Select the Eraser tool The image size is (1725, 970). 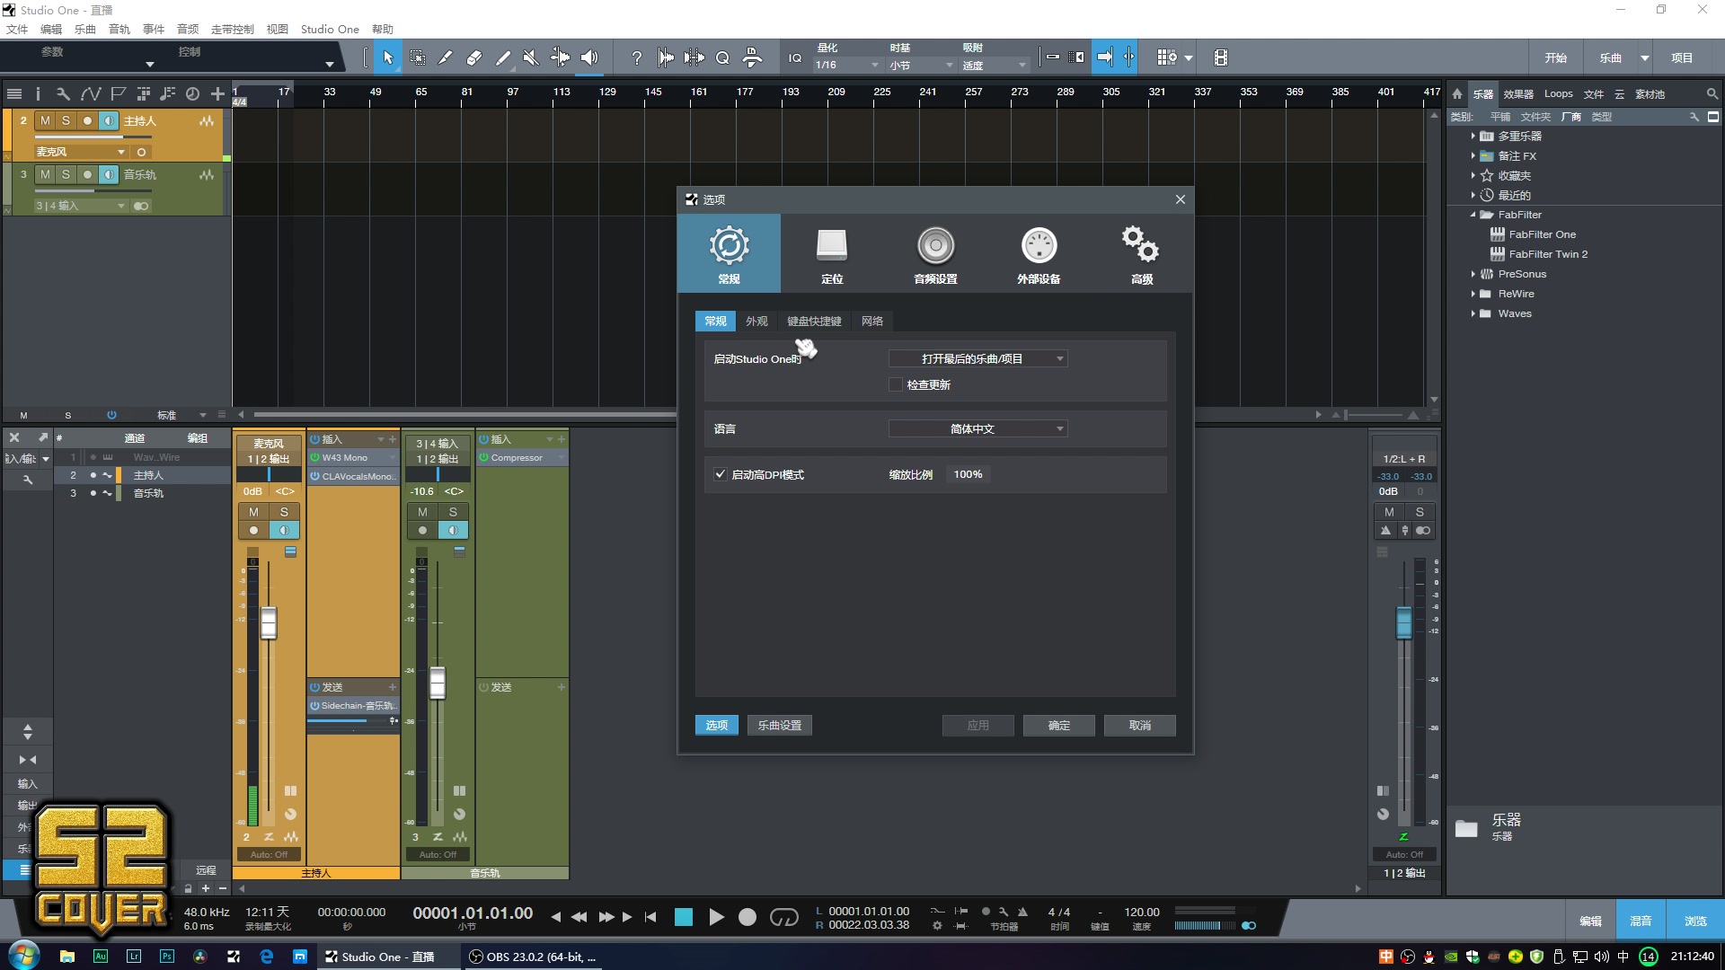474,57
